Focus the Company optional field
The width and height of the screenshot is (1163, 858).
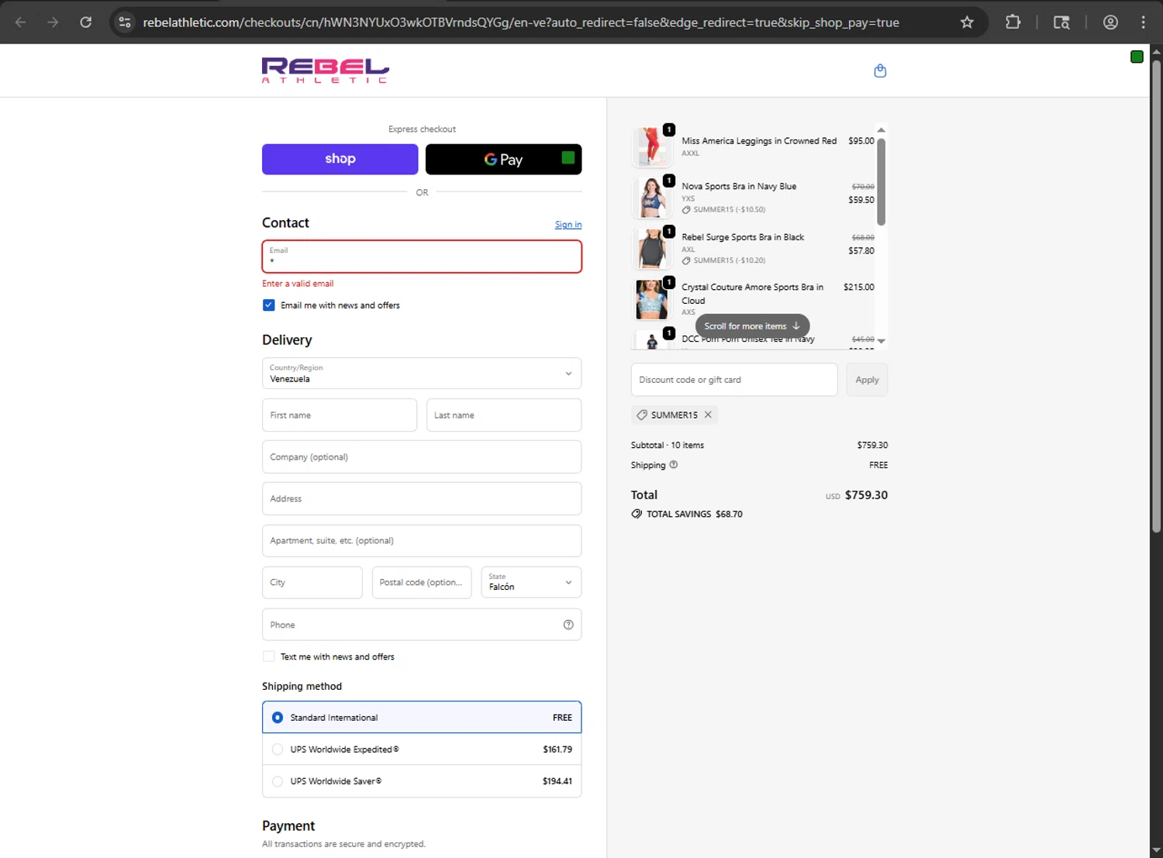(422, 457)
